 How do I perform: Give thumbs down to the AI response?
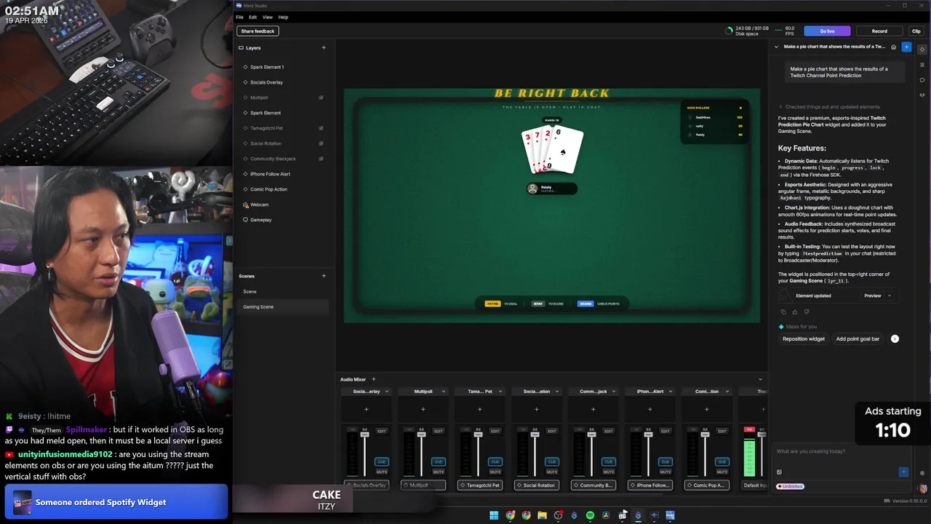(807, 311)
